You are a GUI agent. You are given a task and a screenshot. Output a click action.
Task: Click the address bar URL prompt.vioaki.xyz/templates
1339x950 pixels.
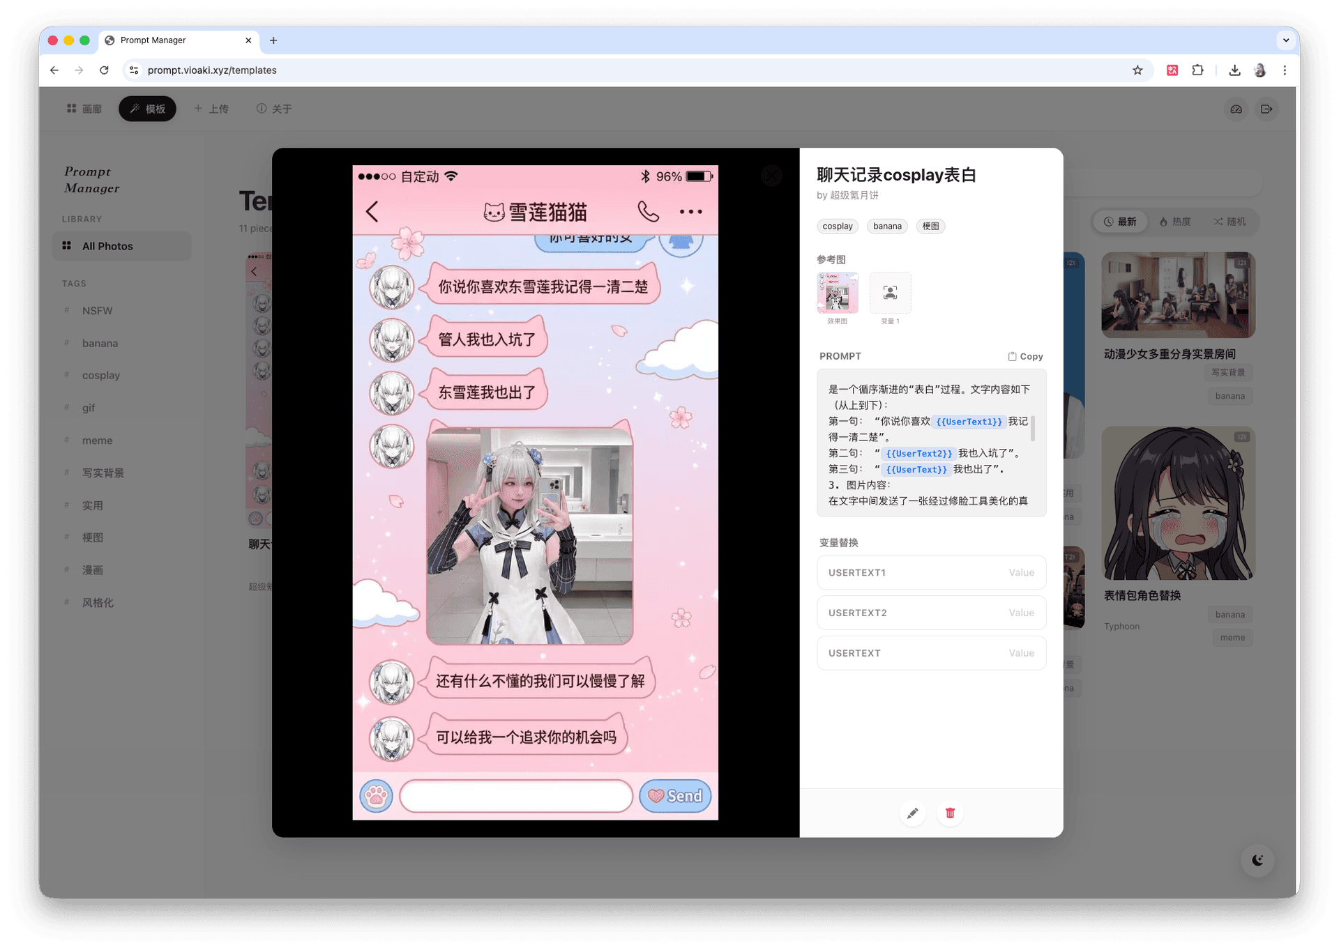[x=212, y=70]
